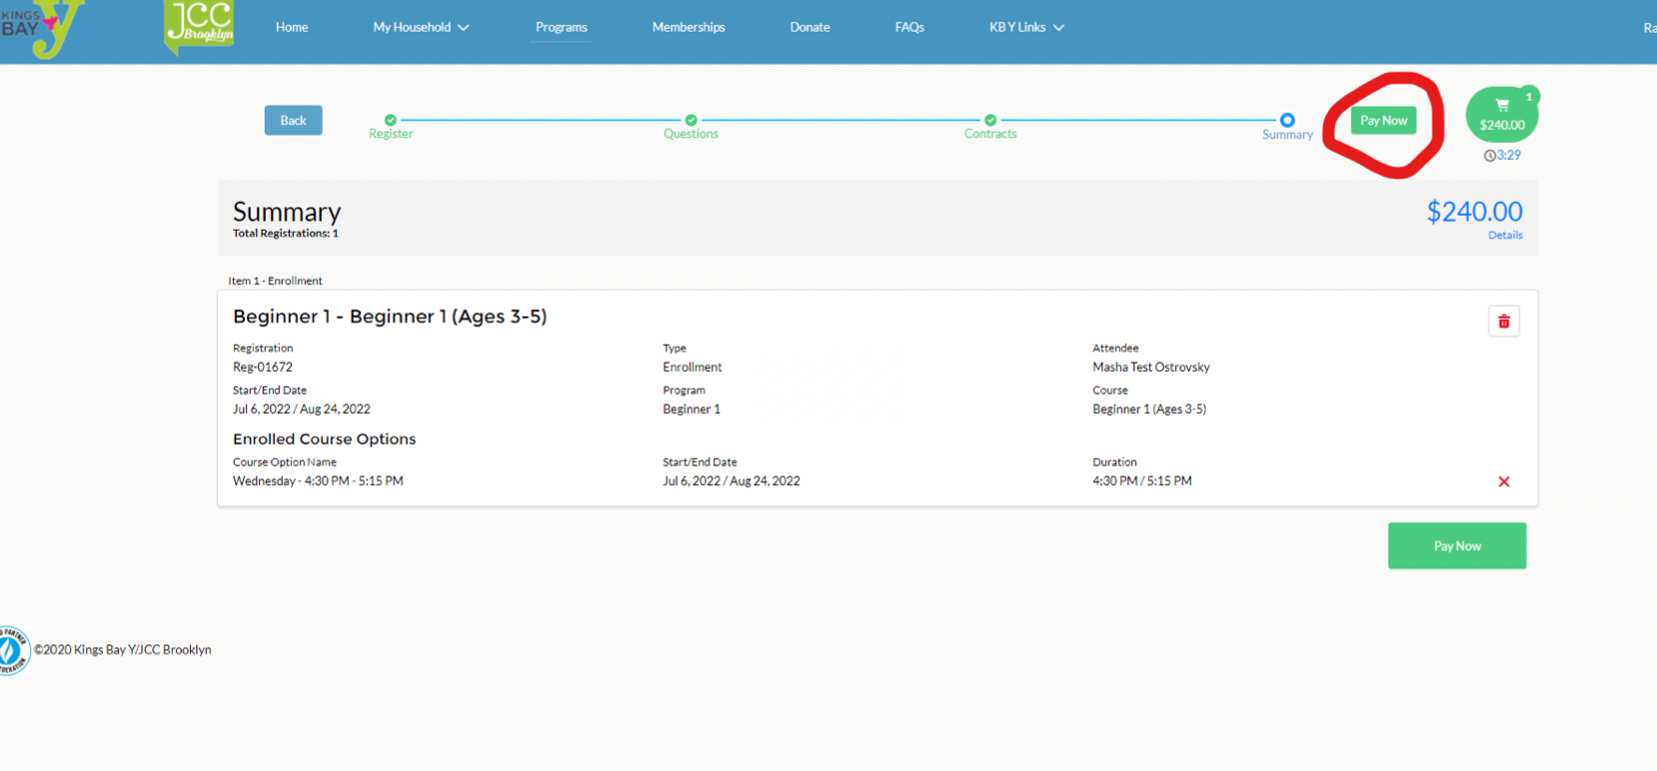Click the Summary step label

[x=1287, y=135]
